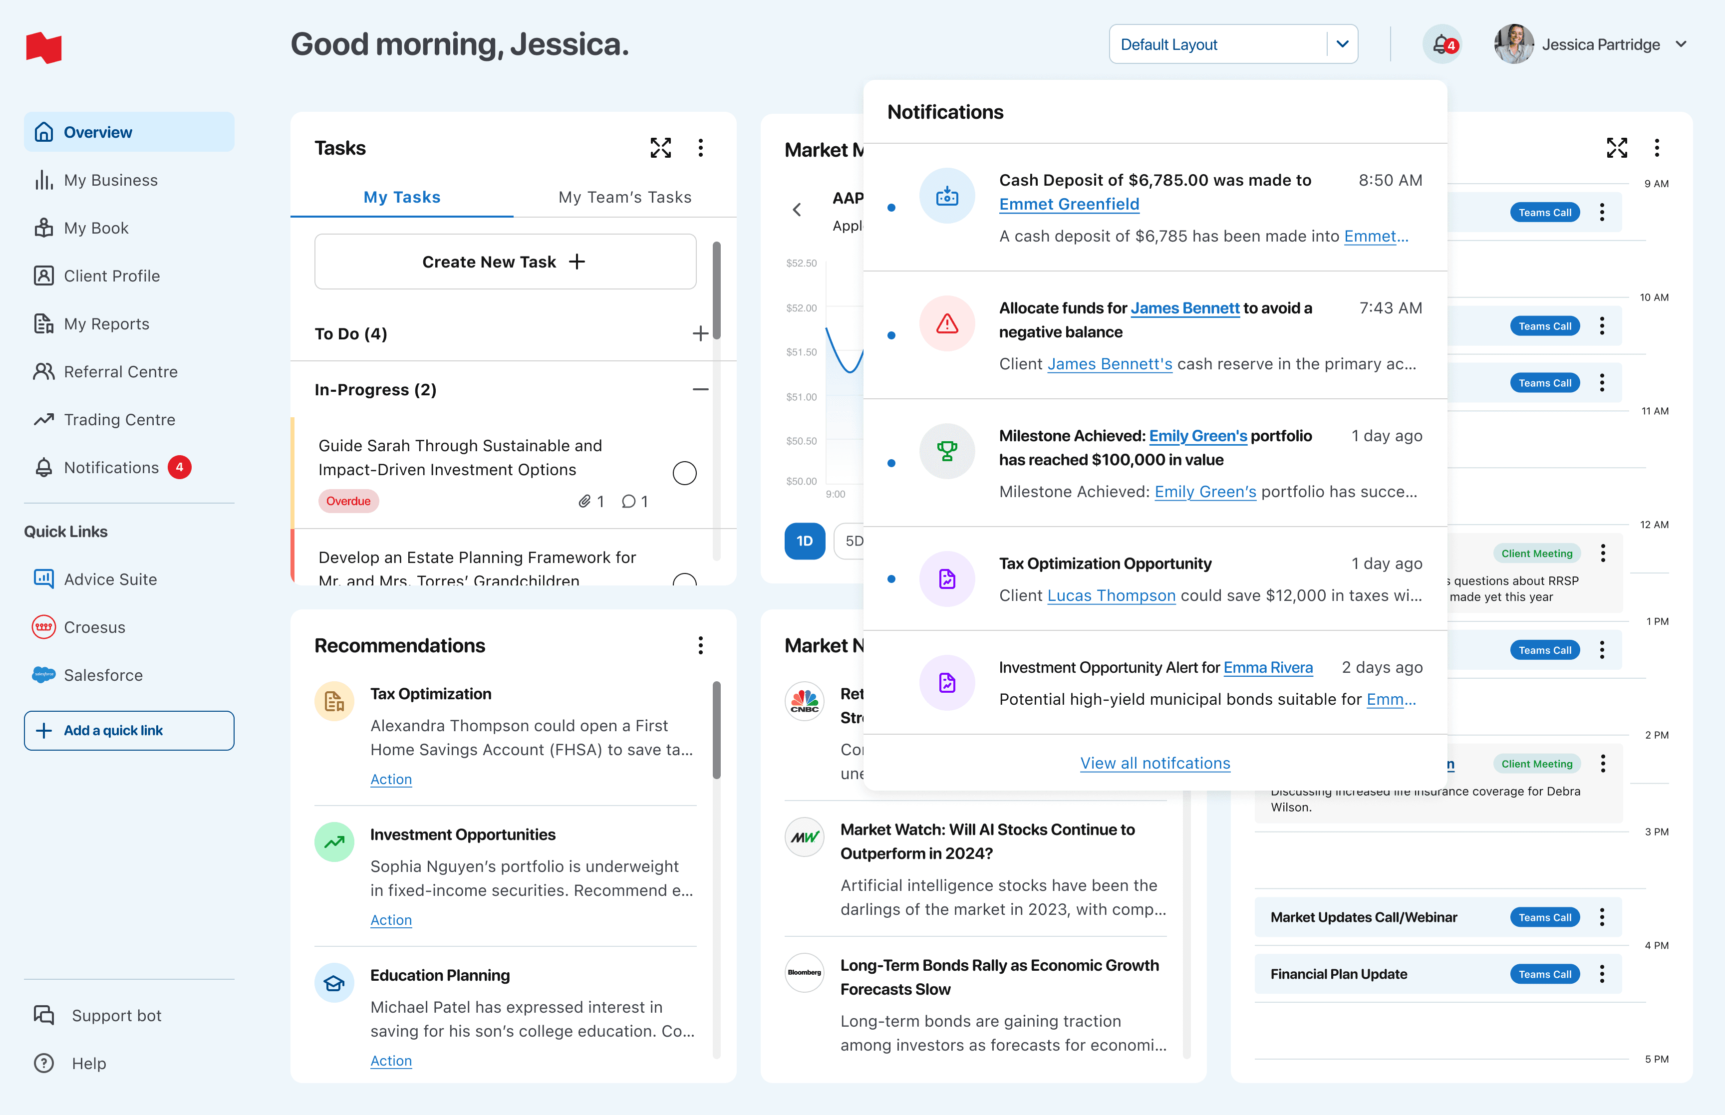Viewport: 1725px width, 1115px height.
Task: Click the cash deposit notification icon
Action: [947, 196]
